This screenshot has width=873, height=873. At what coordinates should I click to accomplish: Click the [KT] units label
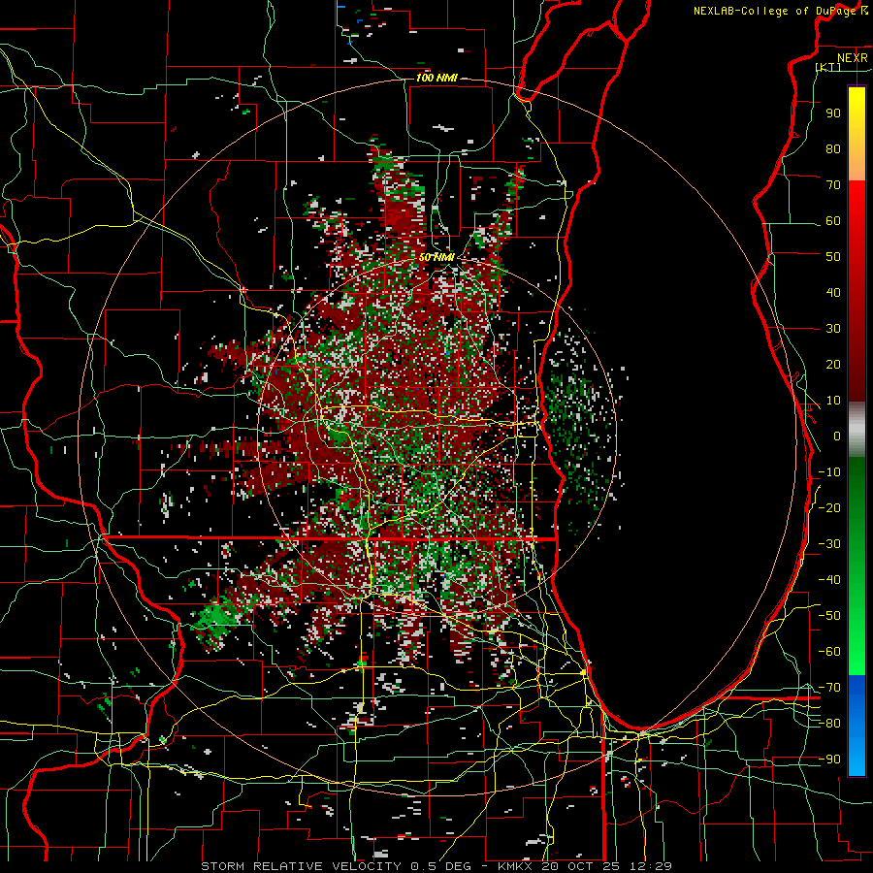tap(828, 67)
